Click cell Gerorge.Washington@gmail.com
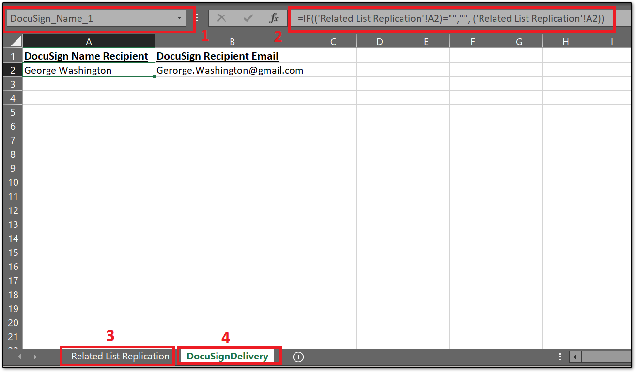 tap(232, 70)
